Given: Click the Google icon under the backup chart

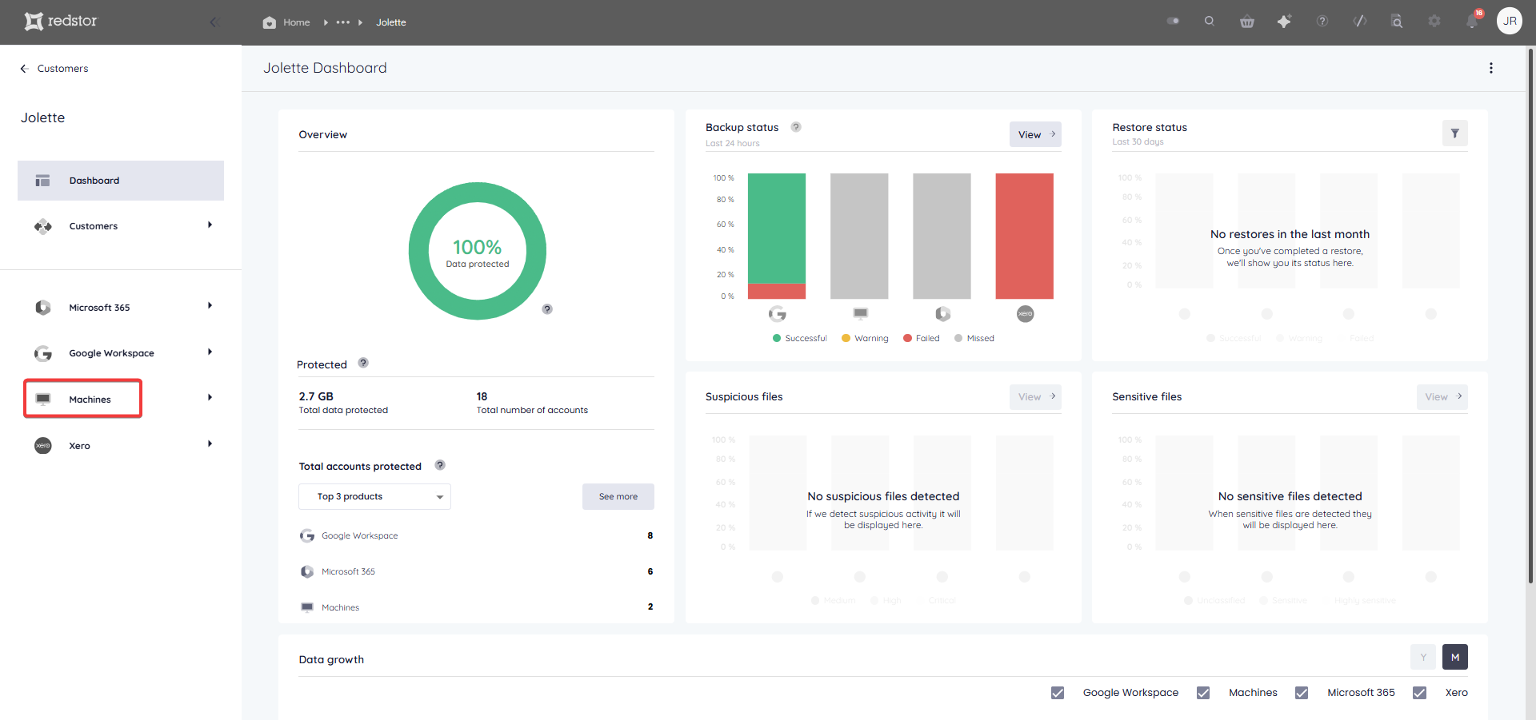Looking at the screenshot, I should pyautogui.click(x=778, y=314).
